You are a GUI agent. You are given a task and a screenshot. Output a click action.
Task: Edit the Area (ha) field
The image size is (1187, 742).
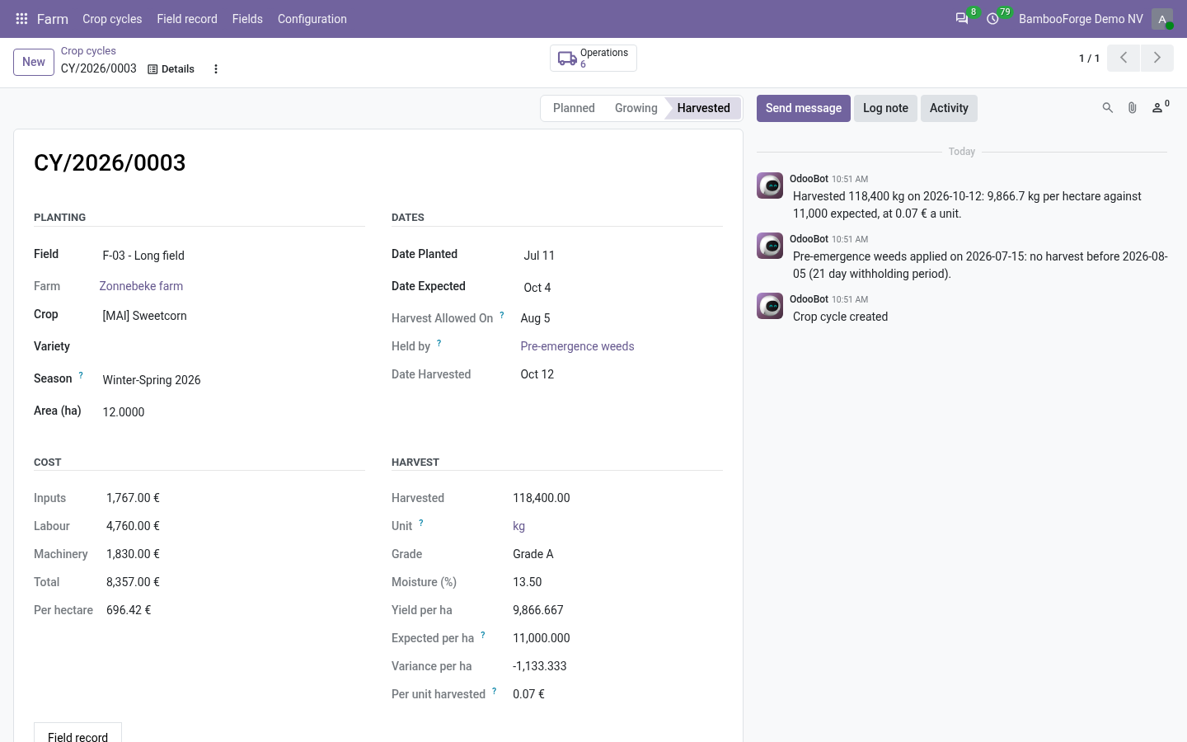coord(232,412)
